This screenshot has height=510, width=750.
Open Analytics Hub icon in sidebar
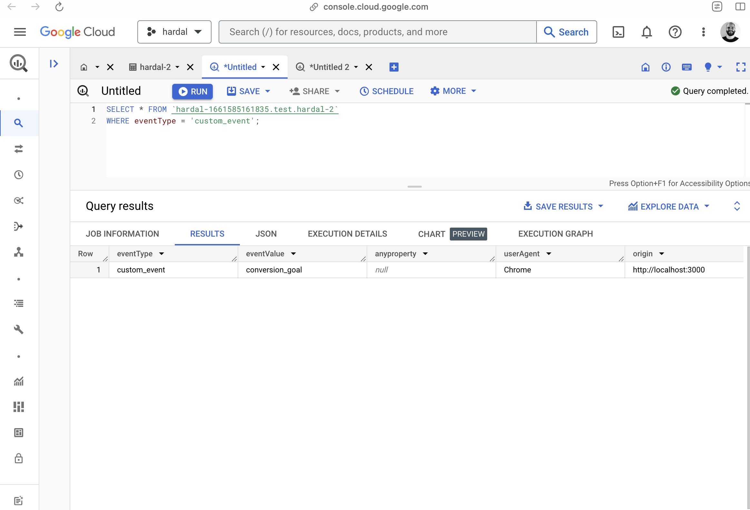point(19,200)
